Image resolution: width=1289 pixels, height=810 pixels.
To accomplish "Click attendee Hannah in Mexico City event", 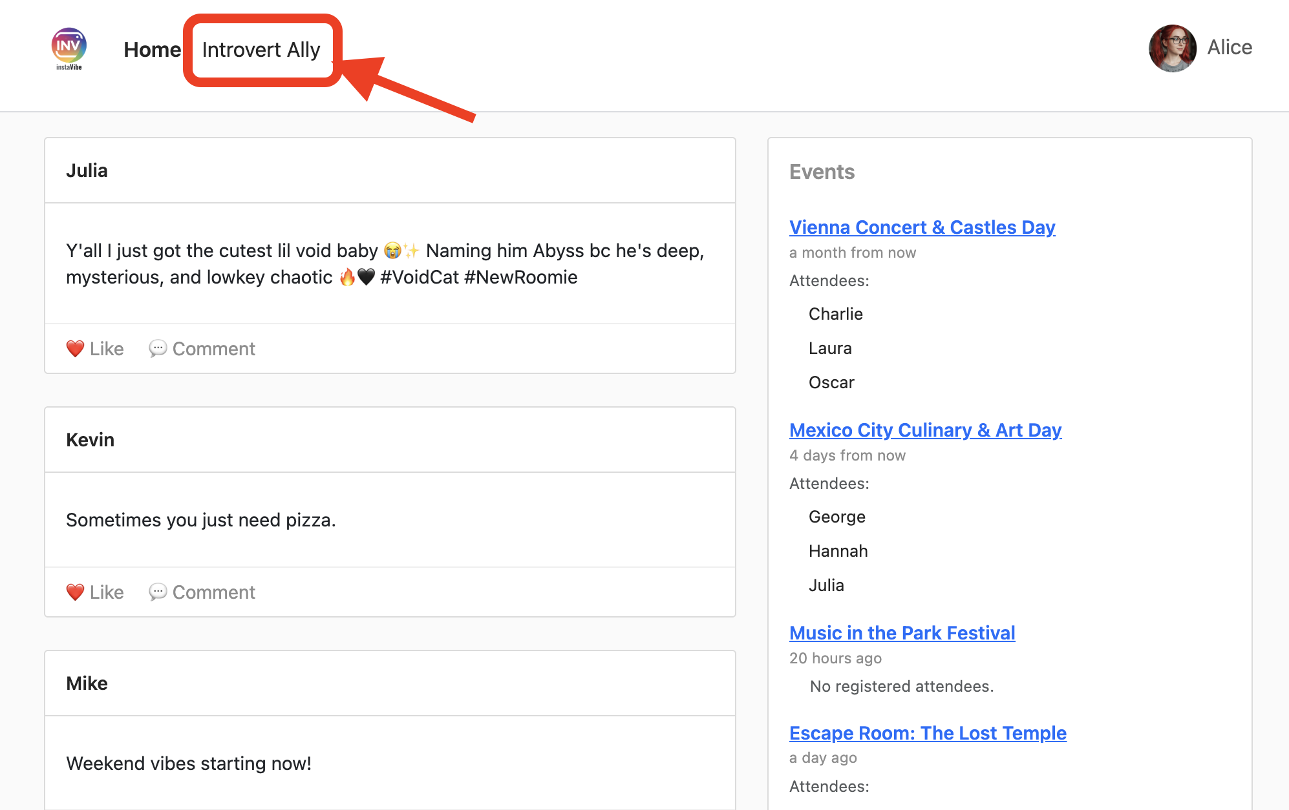I will pos(838,551).
